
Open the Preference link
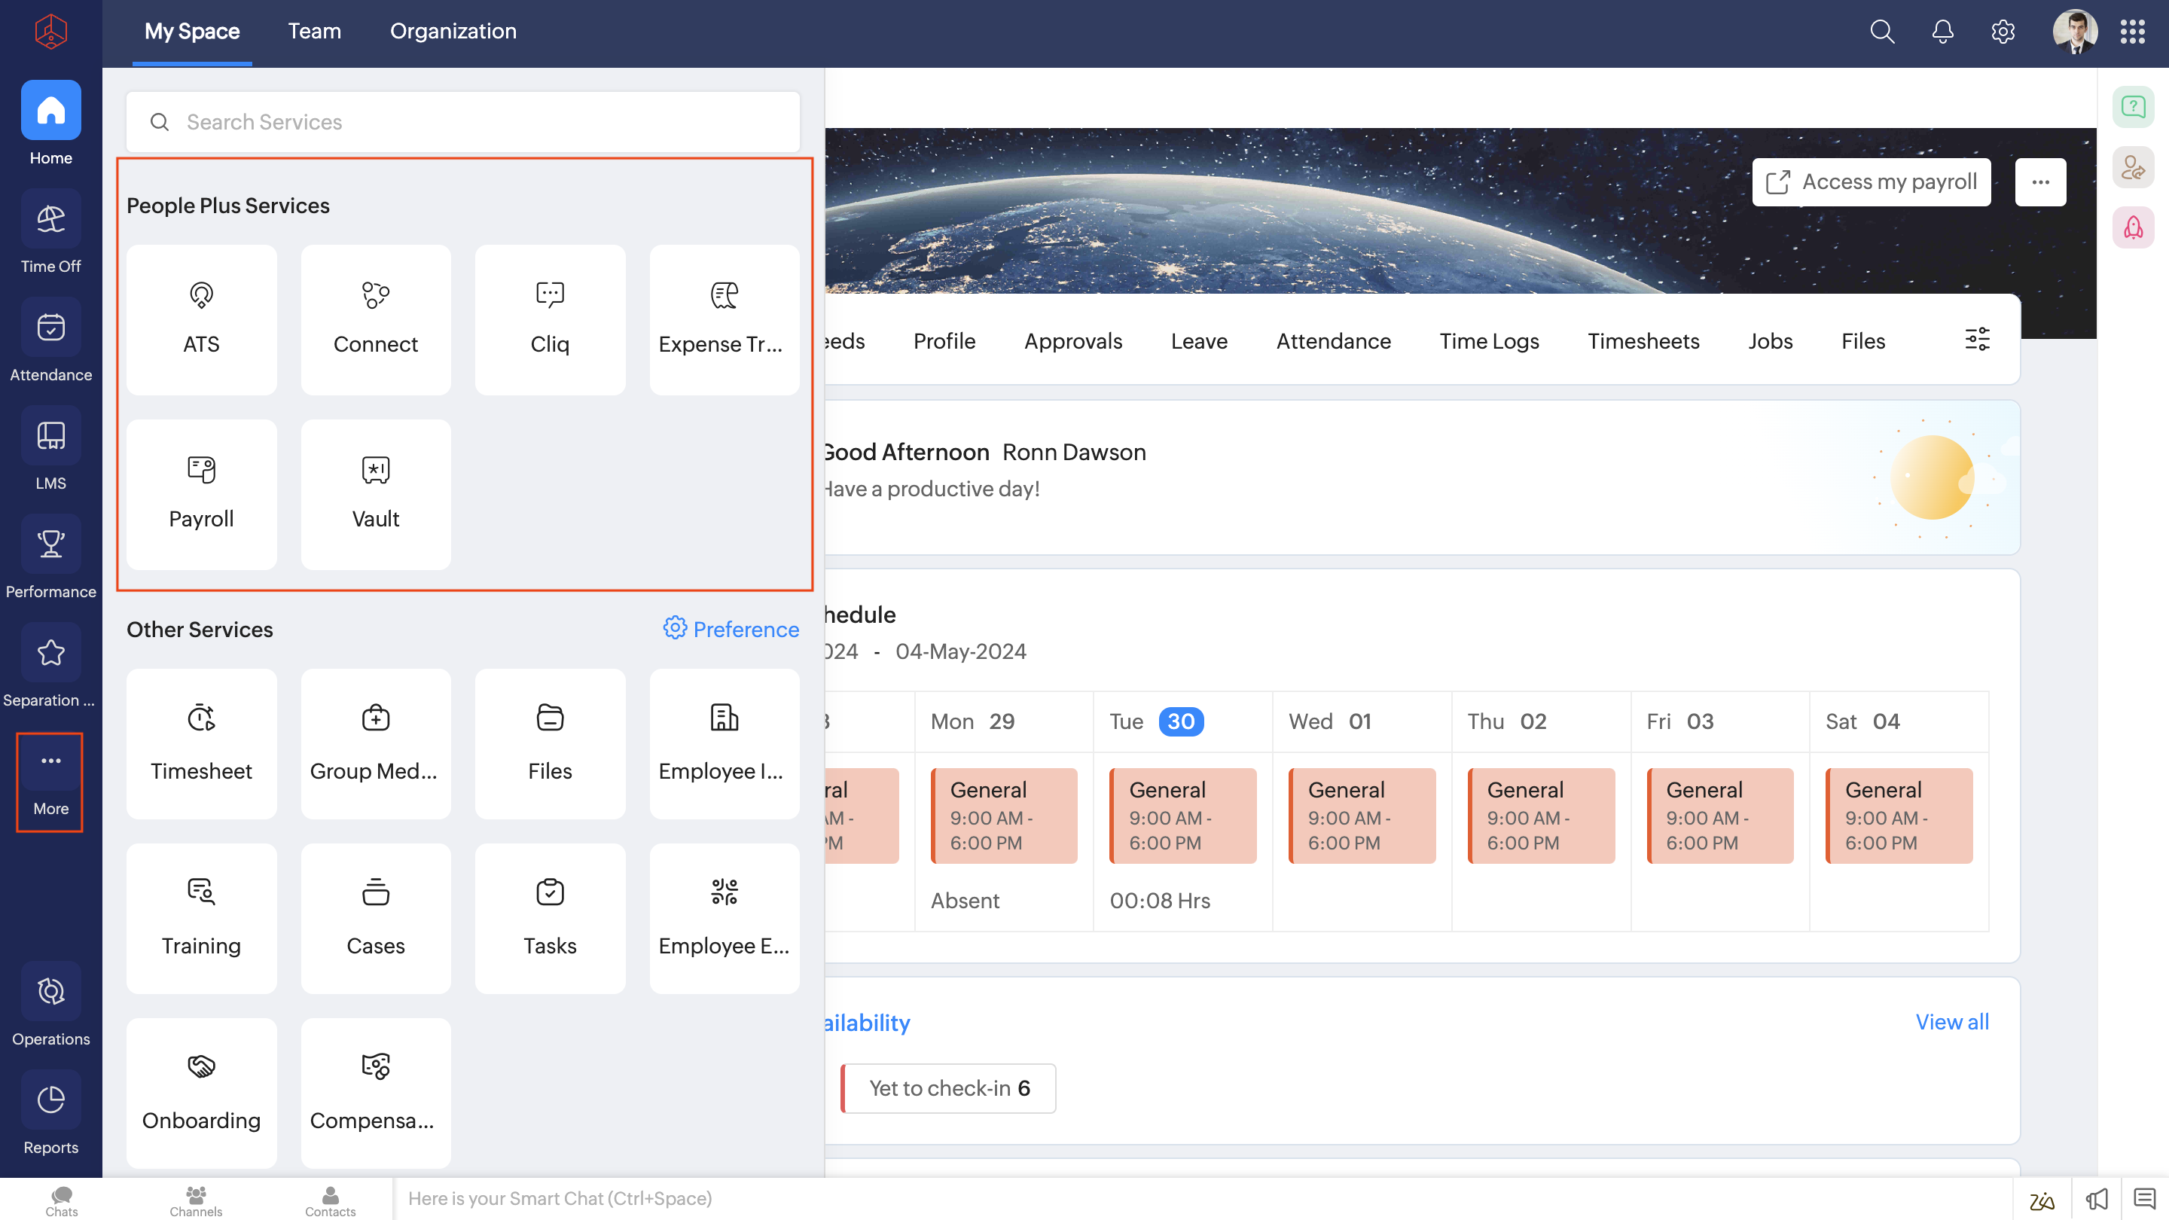[x=731, y=629]
